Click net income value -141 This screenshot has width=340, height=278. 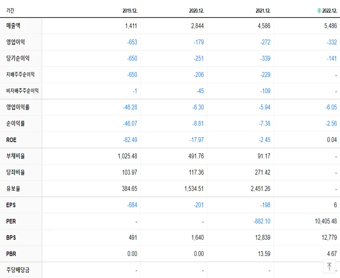click(332, 58)
